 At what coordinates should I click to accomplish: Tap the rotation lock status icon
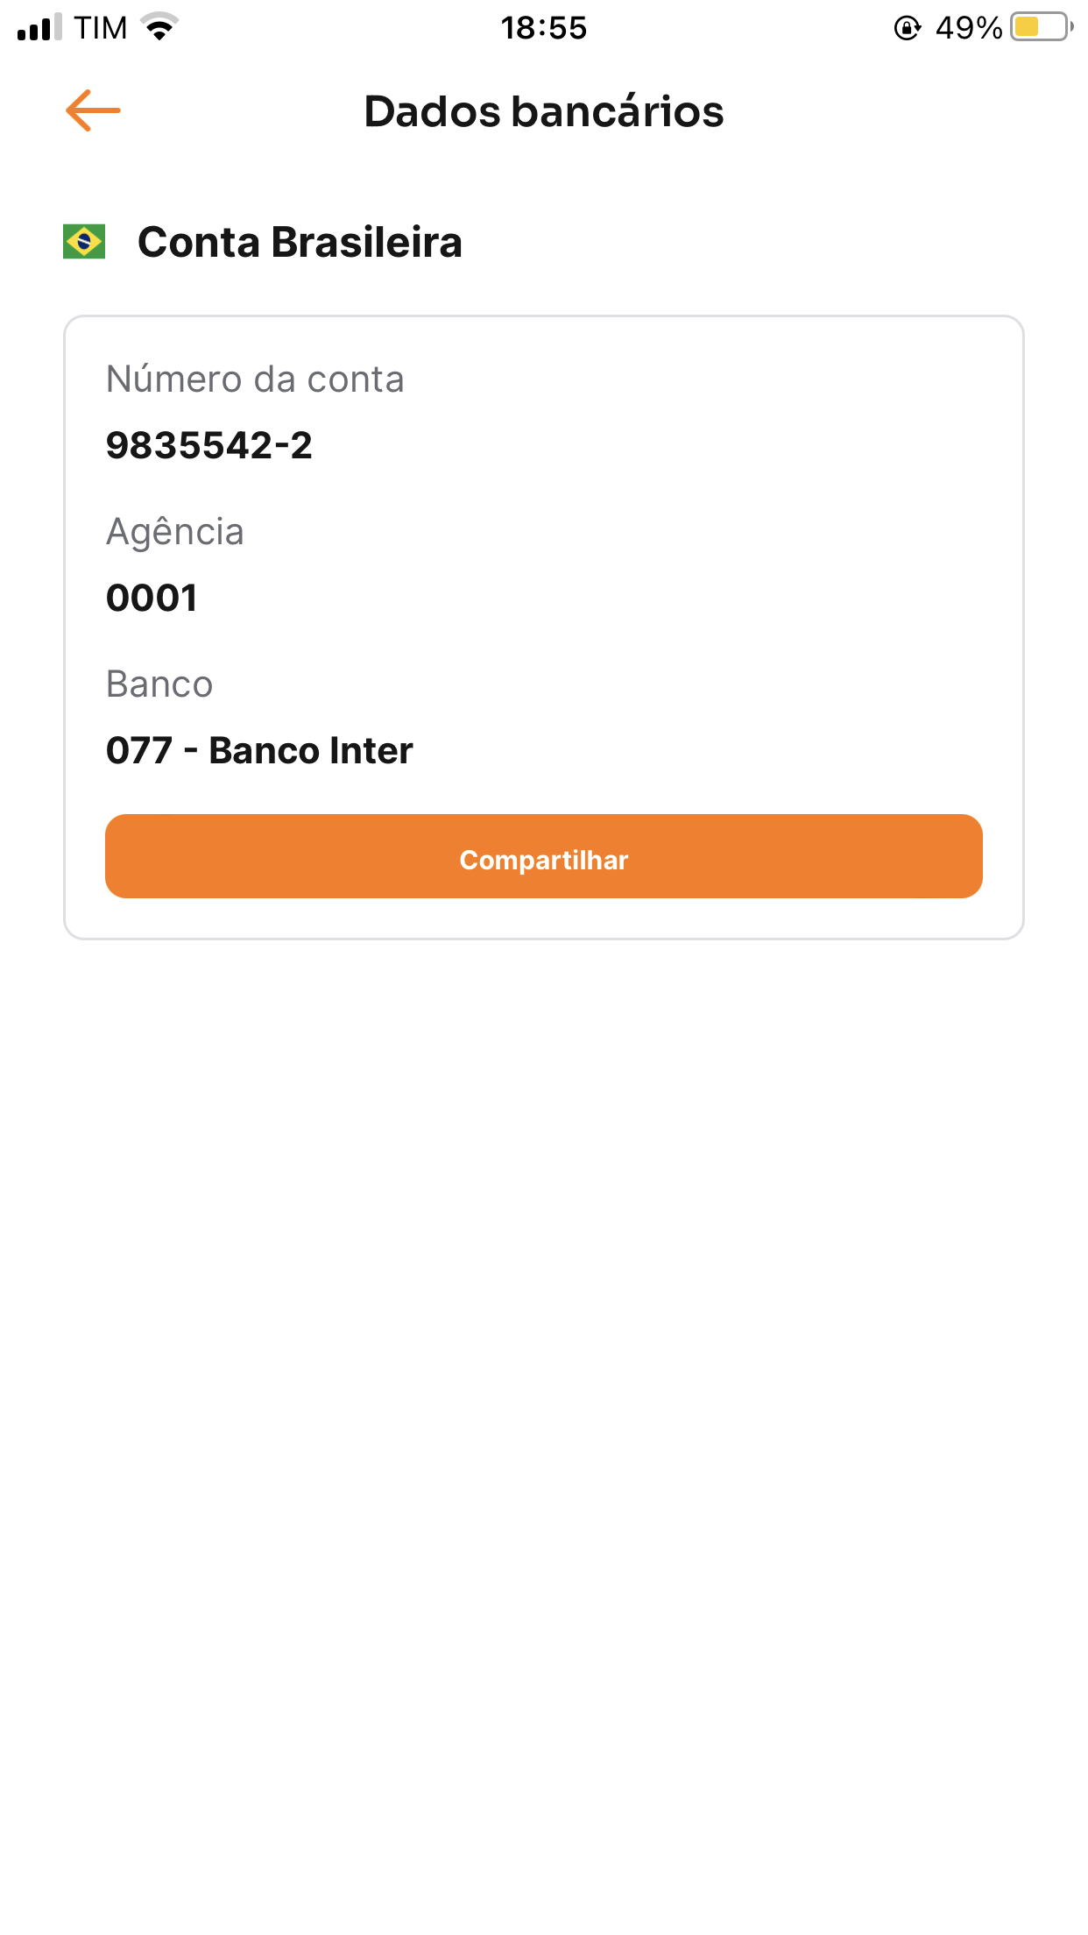pos(907,28)
